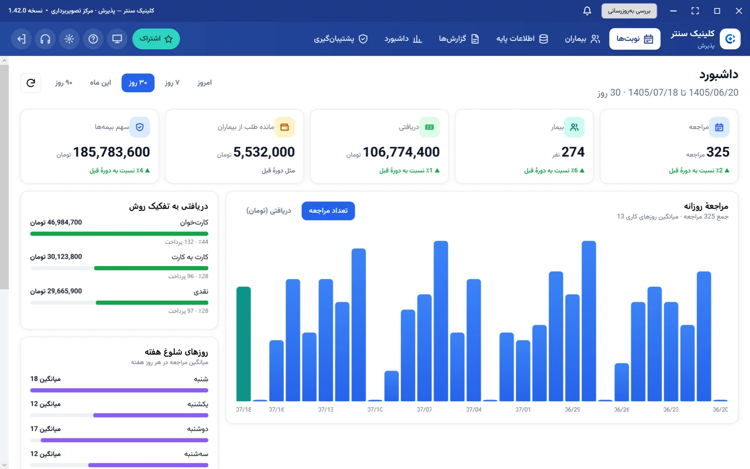Select ۷ روز time range
This screenshot has height=469, width=750.
point(172,83)
